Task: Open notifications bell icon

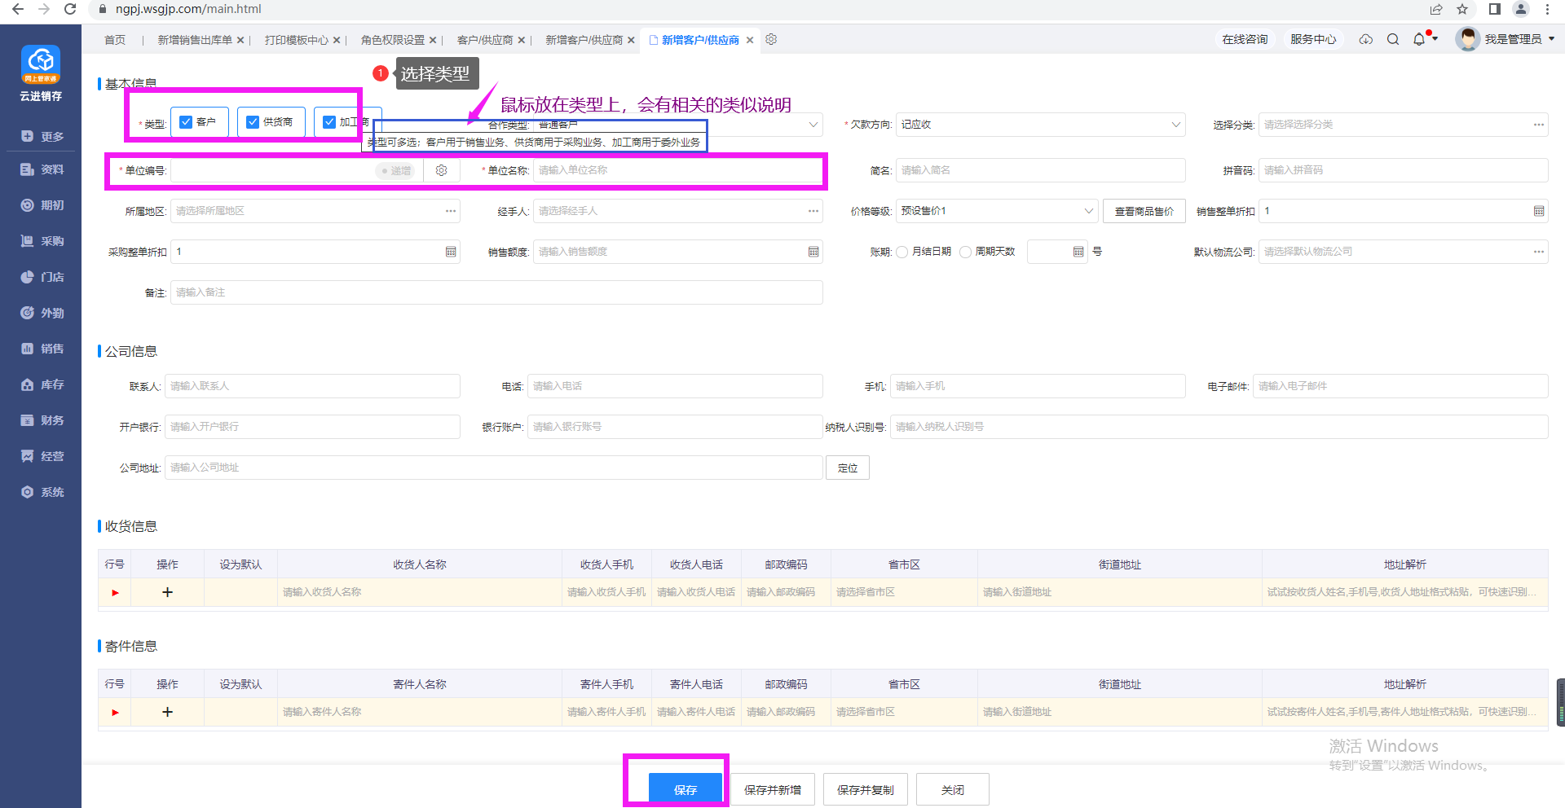Action: pyautogui.click(x=1419, y=39)
